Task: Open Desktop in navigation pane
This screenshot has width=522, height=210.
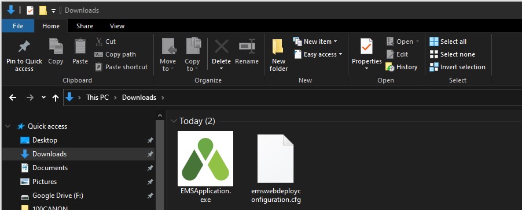Action: pyautogui.click(x=45, y=140)
